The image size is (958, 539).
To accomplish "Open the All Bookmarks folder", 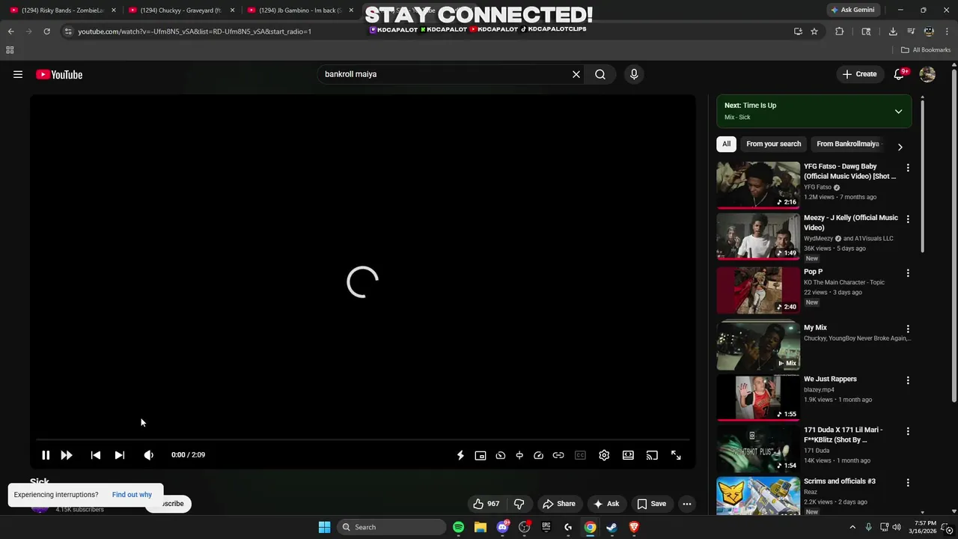I will [x=926, y=50].
